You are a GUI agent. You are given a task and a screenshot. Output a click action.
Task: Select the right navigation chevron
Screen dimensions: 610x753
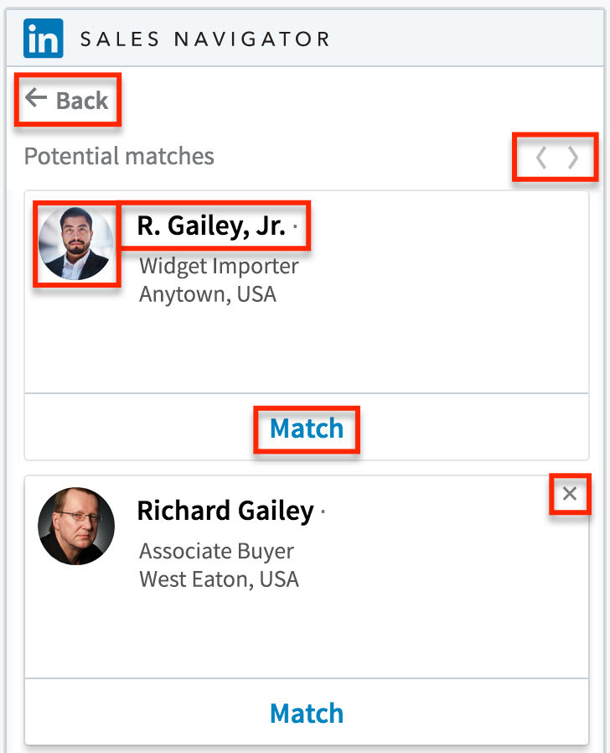[x=571, y=157]
